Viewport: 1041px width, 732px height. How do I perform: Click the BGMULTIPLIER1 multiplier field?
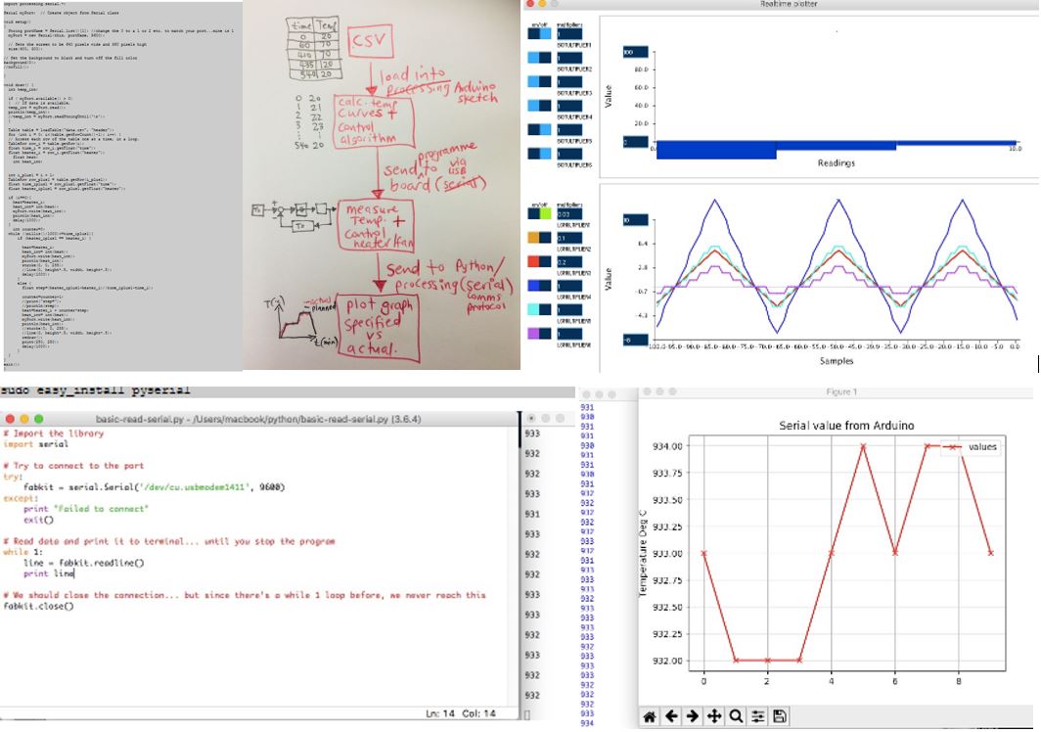click(569, 34)
